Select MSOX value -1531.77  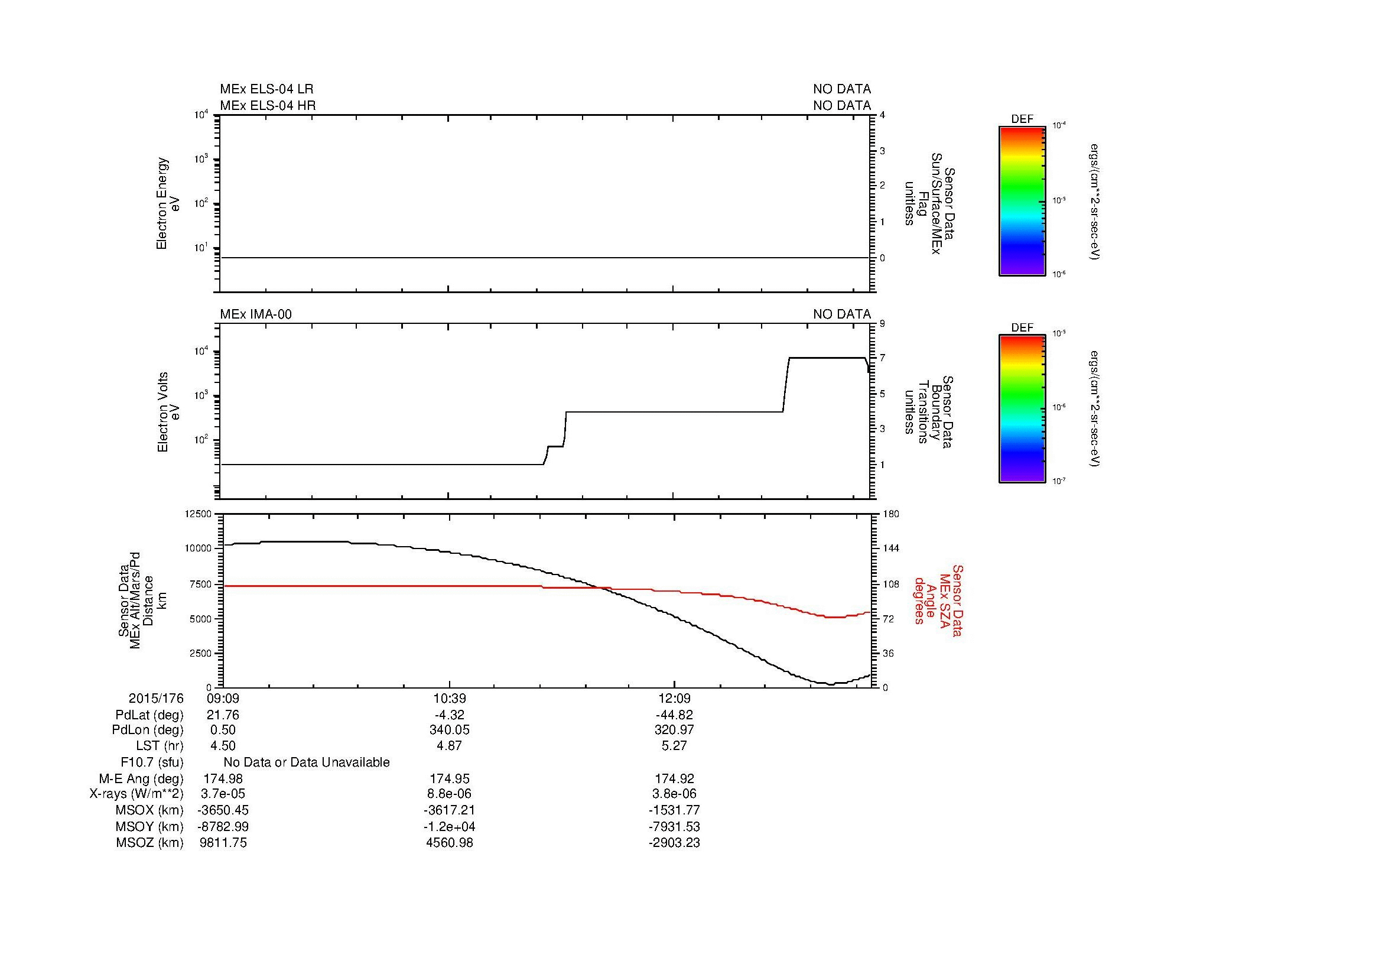[x=674, y=810]
